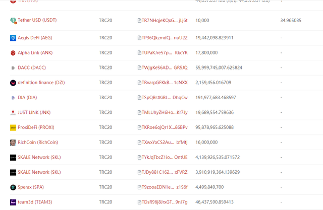Select the USDT price value 34.965035
Viewport: 323px width, 210px height.
pos(291,20)
